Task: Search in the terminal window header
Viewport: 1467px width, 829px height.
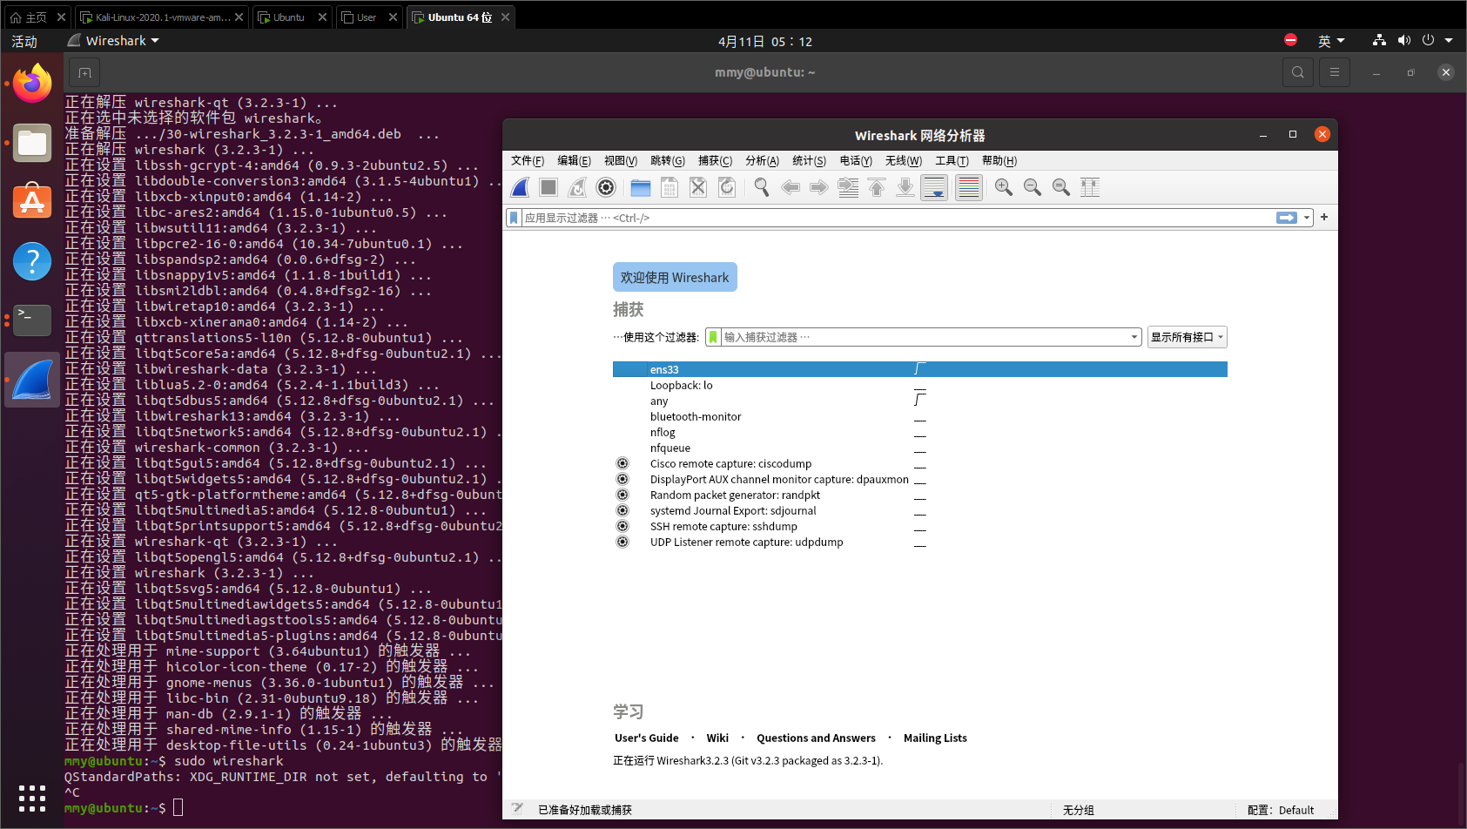Action: tap(1298, 72)
